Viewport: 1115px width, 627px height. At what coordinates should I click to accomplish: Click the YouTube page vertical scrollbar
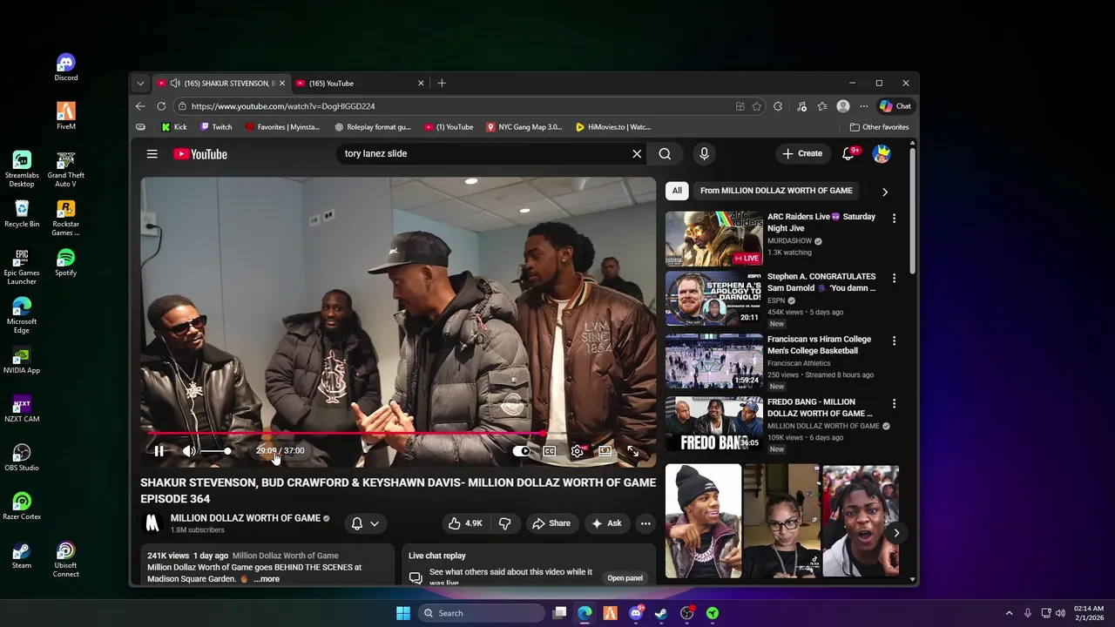(912, 213)
